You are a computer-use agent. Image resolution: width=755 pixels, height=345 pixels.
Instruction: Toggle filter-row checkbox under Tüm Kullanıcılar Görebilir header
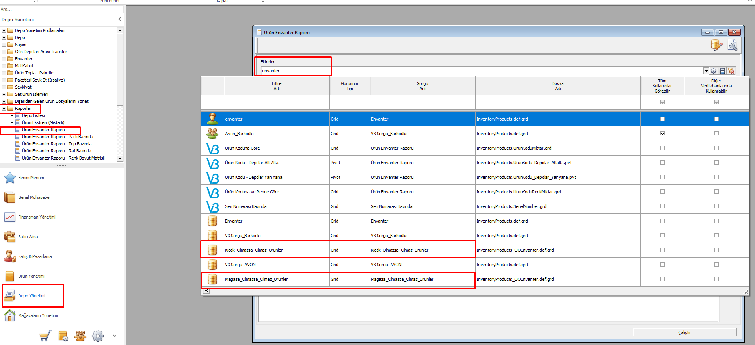pyautogui.click(x=662, y=102)
